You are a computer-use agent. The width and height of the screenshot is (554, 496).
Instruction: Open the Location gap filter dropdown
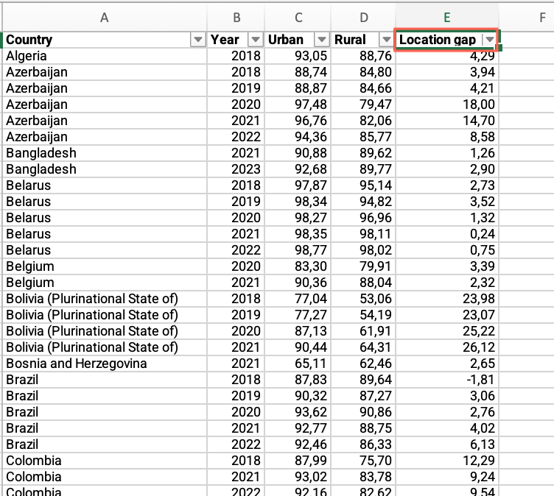[490, 40]
